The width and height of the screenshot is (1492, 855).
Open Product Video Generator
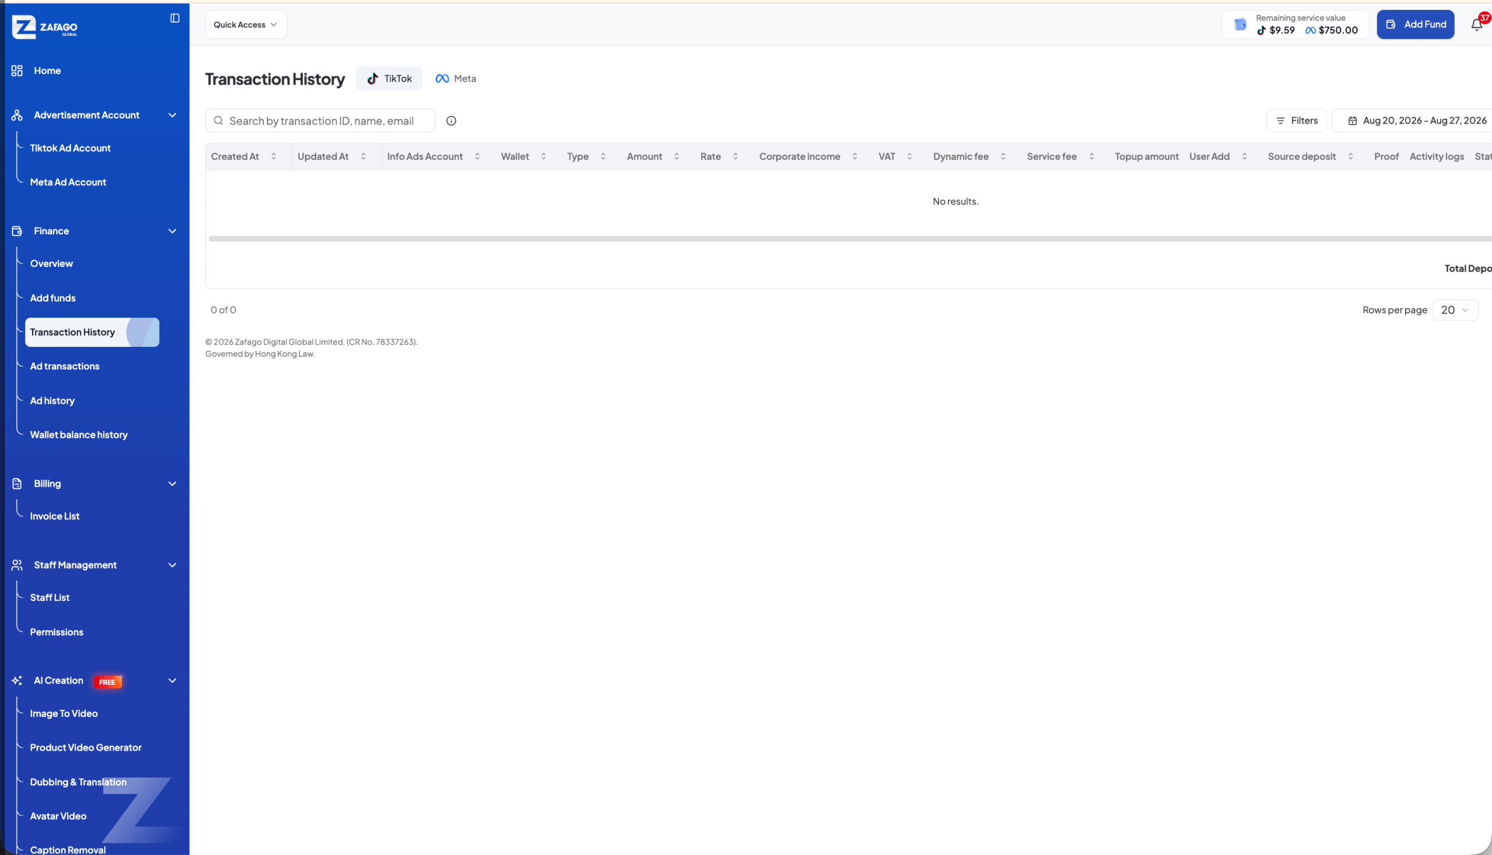(x=85, y=748)
